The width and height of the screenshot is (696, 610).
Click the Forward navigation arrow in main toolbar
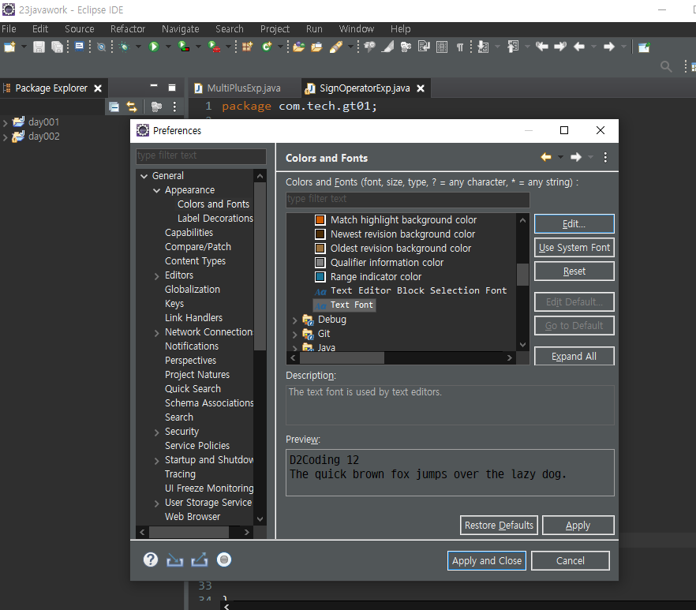click(x=609, y=47)
